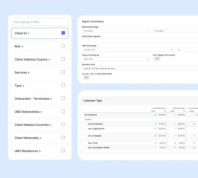Screen dimensions: 198x178
Task: Click the report end date field
Action: click(x=175, y=31)
